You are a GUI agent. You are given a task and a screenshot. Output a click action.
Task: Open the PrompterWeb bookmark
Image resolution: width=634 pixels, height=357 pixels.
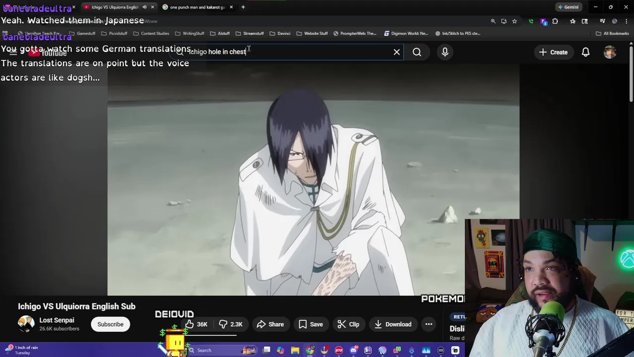pos(355,33)
